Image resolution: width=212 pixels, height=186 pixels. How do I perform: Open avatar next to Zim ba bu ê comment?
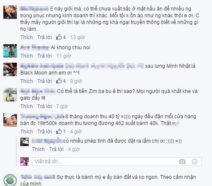(10, 95)
